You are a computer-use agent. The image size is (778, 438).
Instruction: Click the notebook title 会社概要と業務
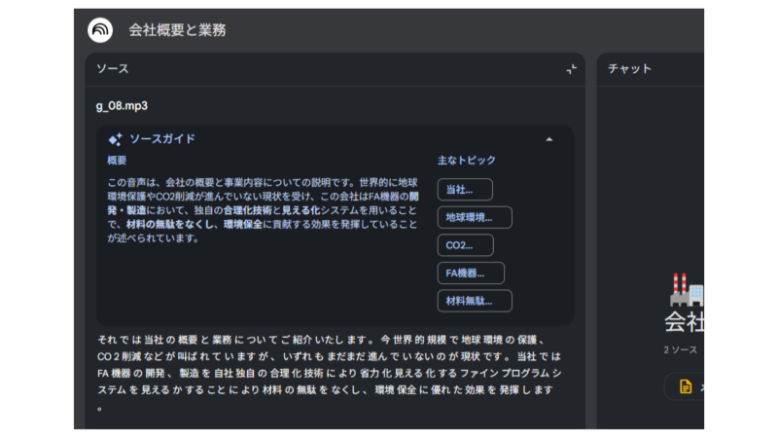pos(177,30)
